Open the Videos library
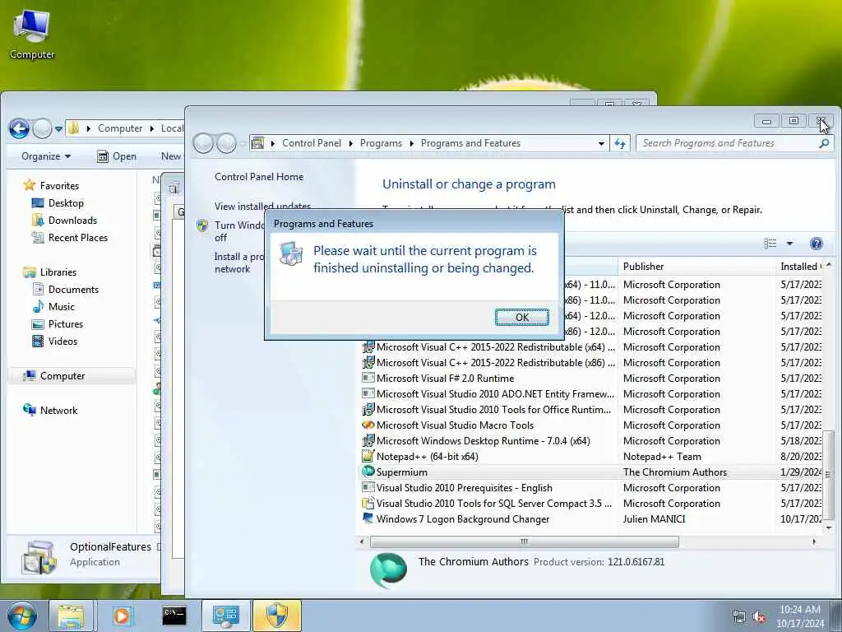Image resolution: width=842 pixels, height=632 pixels. pyautogui.click(x=54, y=342)
